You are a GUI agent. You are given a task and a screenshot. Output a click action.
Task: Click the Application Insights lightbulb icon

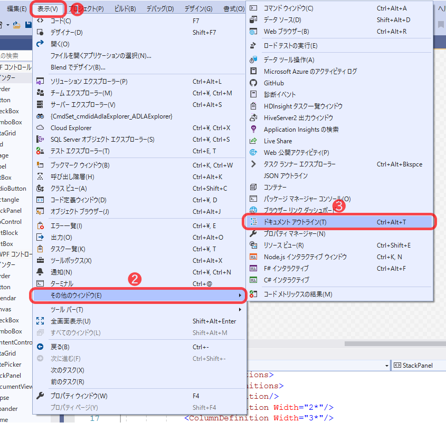[x=253, y=129]
